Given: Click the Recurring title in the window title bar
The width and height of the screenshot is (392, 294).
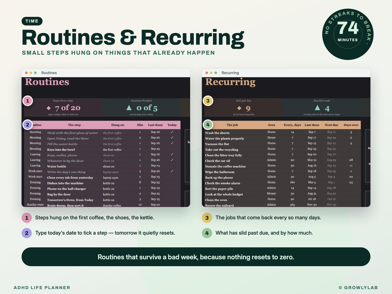Looking at the screenshot, I should 230,73.
